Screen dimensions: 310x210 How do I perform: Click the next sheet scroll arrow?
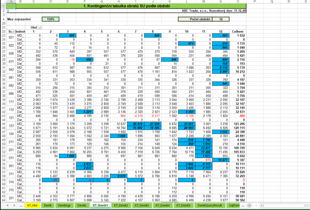14,206
